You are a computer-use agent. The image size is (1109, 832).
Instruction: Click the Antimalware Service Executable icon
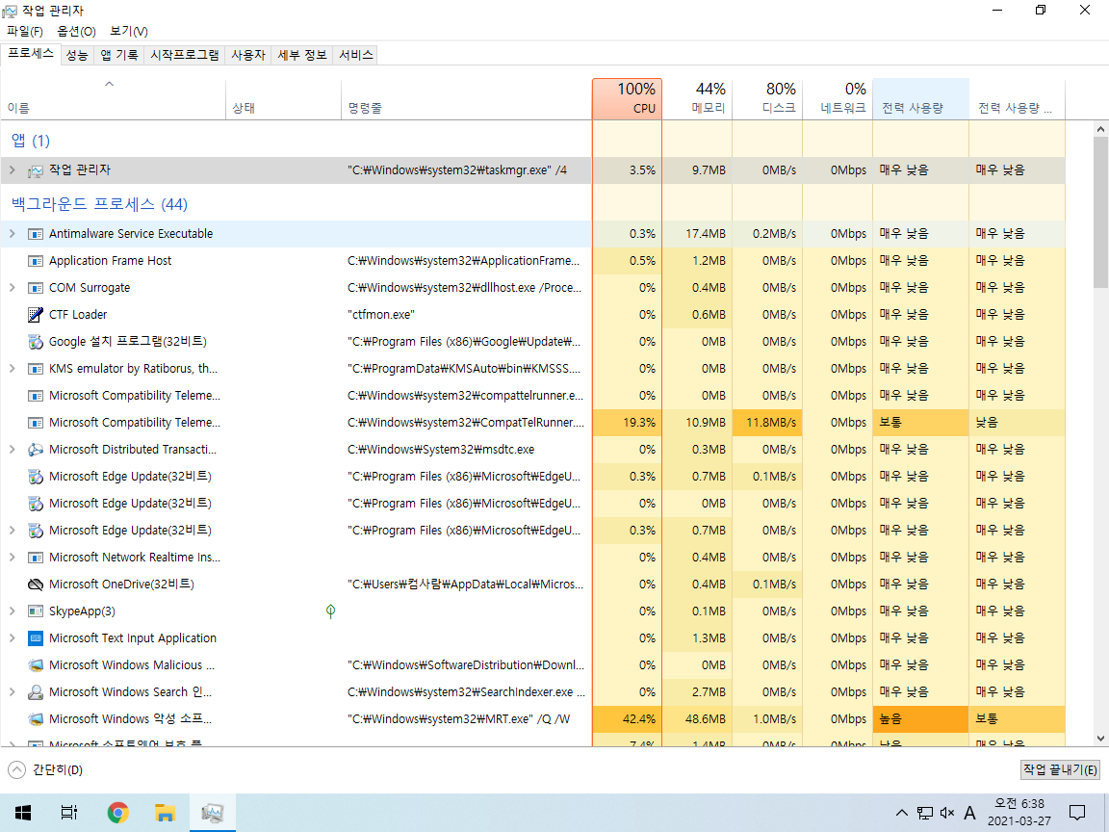coord(36,234)
